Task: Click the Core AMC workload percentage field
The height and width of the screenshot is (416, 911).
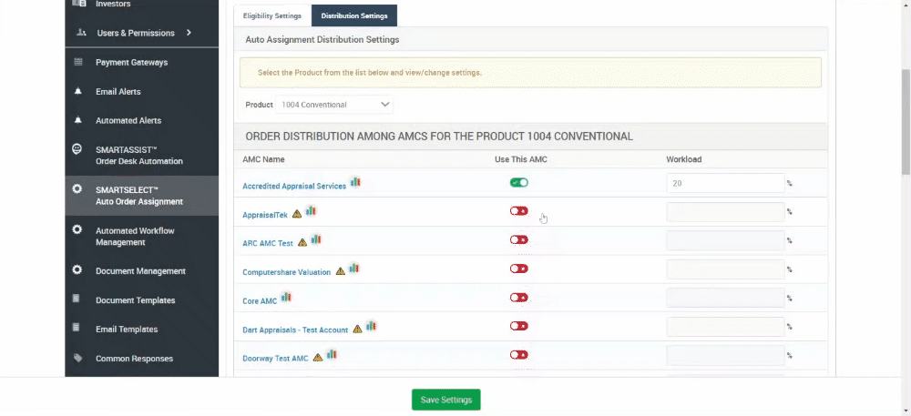Action: [x=726, y=298]
